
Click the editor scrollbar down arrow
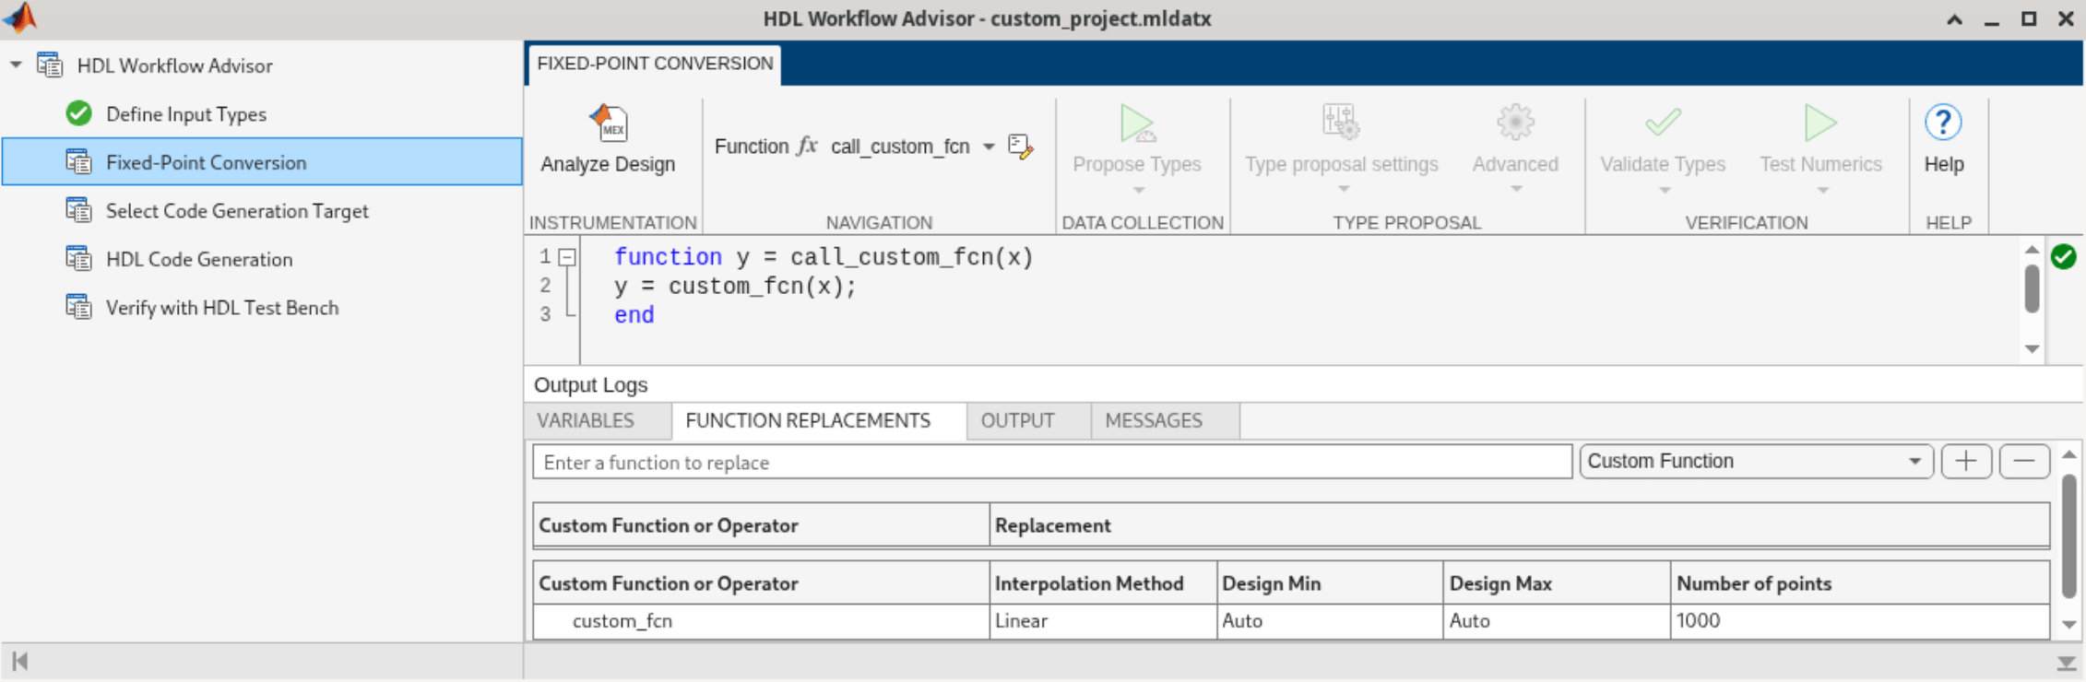[x=2031, y=348]
